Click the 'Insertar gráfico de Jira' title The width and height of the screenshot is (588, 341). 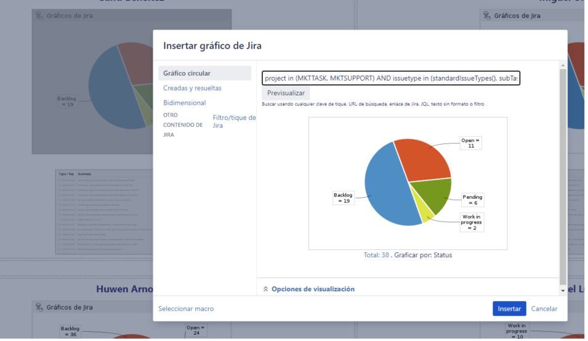point(212,46)
